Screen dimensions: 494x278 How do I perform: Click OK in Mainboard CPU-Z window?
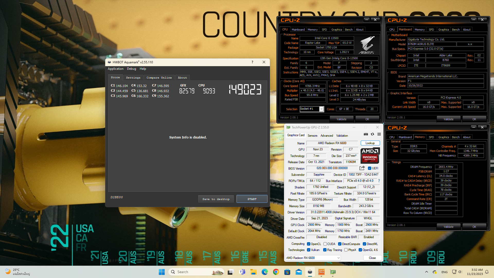tap(474, 119)
